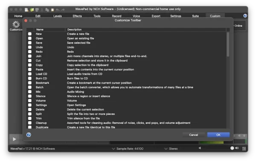
Task: Open the Settings tab
Action: tap(176, 16)
